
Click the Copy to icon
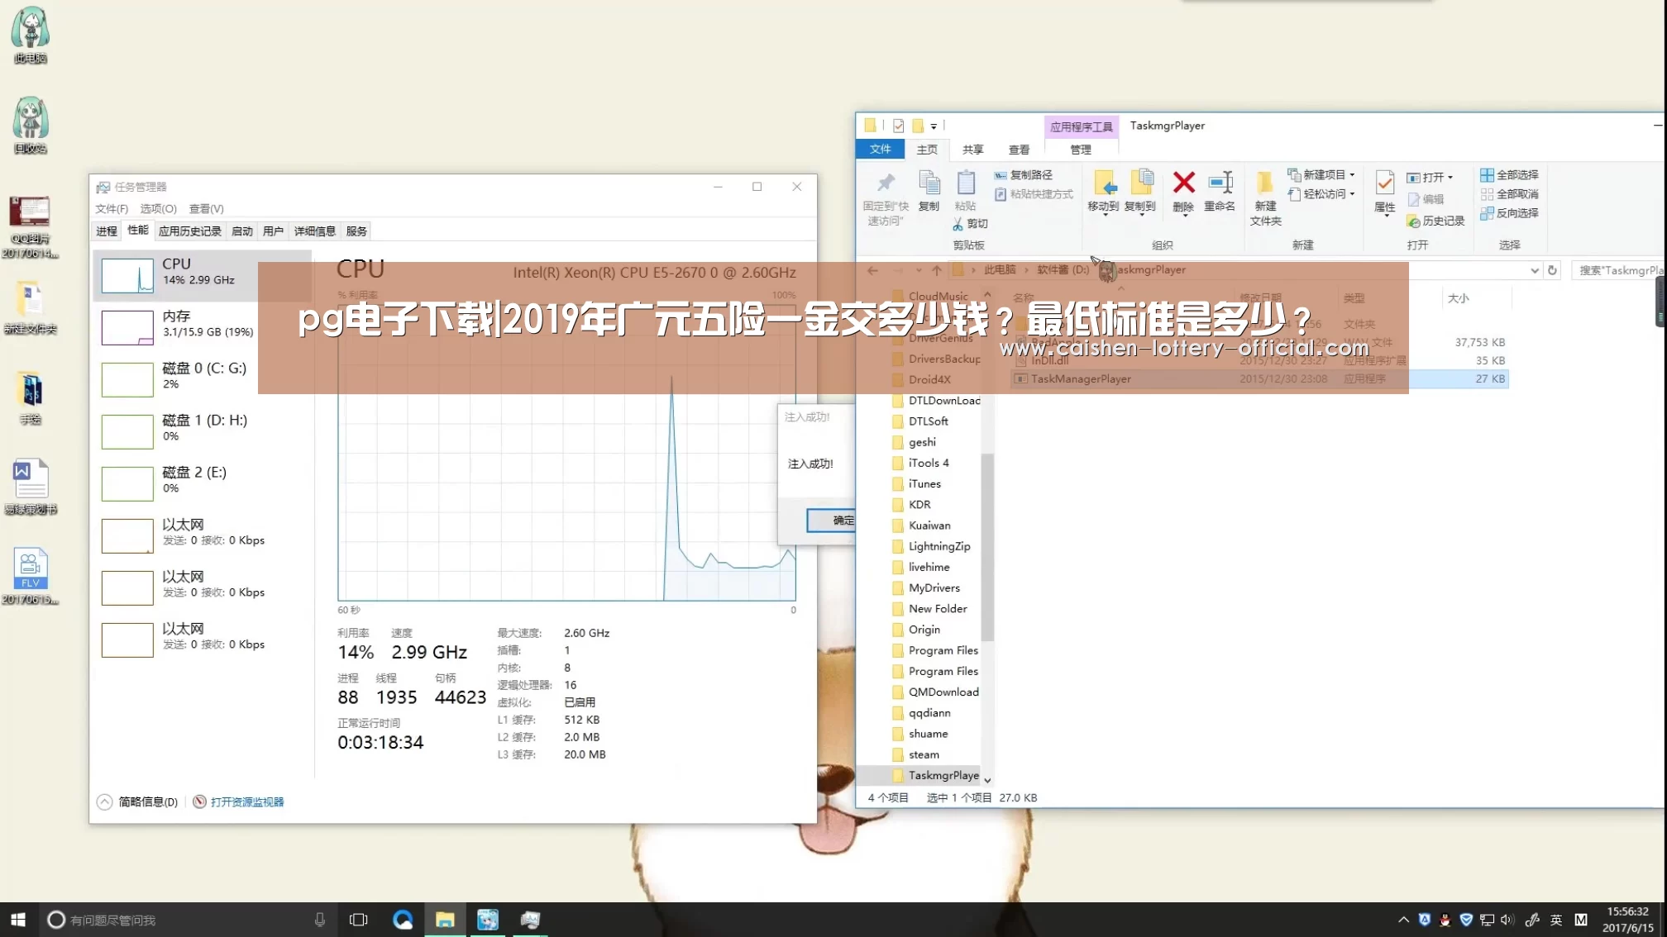[1141, 183]
